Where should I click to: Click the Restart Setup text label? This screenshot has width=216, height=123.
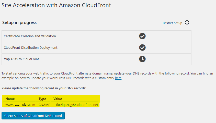[172, 23]
